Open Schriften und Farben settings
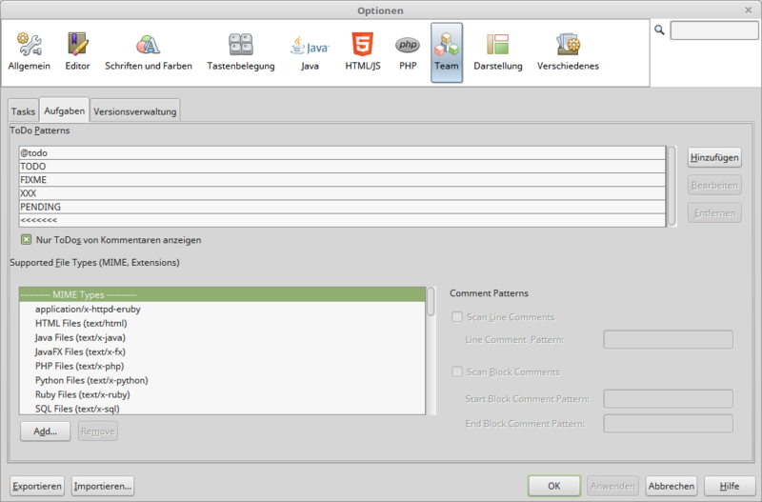762x502 pixels. pos(148,52)
